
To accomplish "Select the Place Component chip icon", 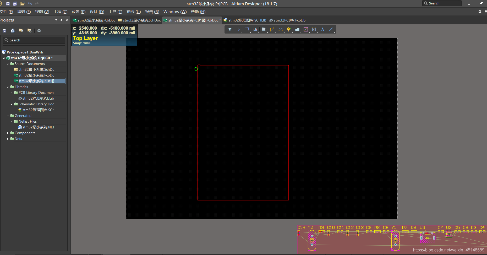I will click(264, 29).
